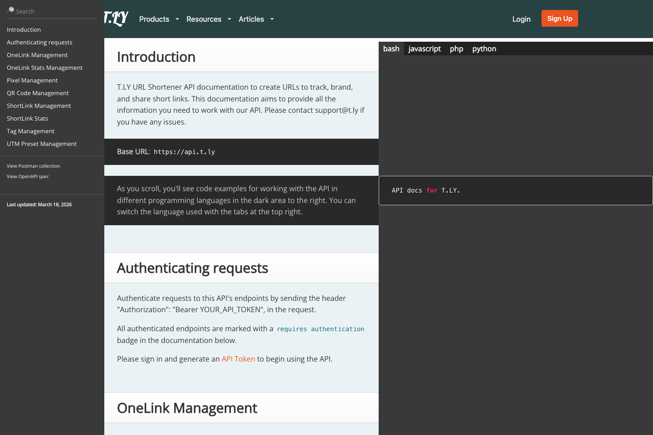Open the Resources dropdown
Screen dimensions: 653x435
pyautogui.click(x=208, y=19)
